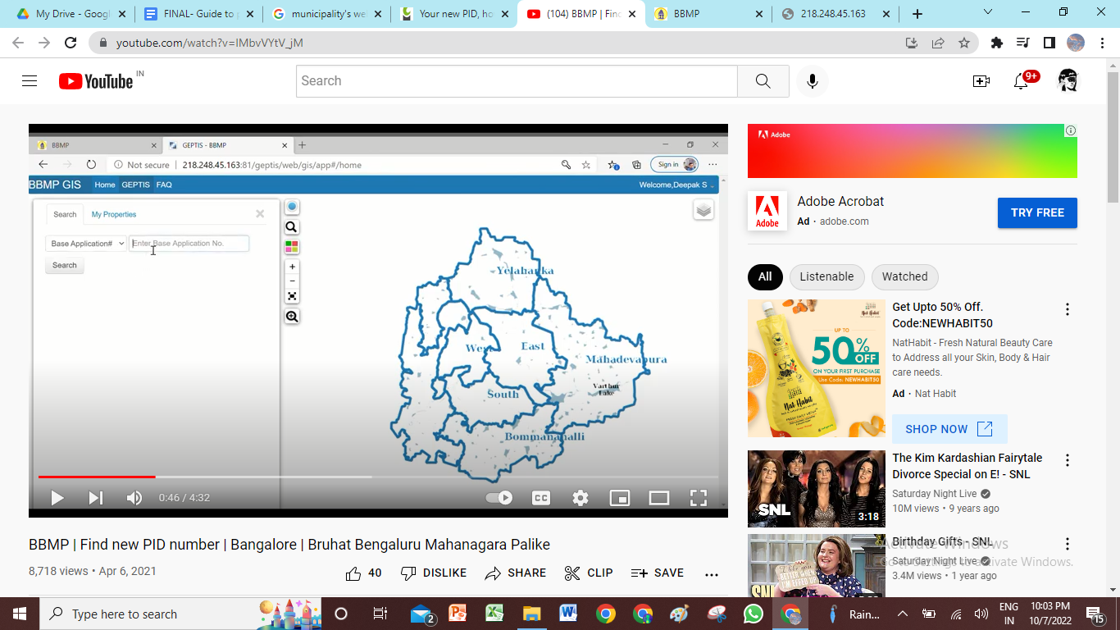Open the Chrome extensions puzzle icon

997,43
